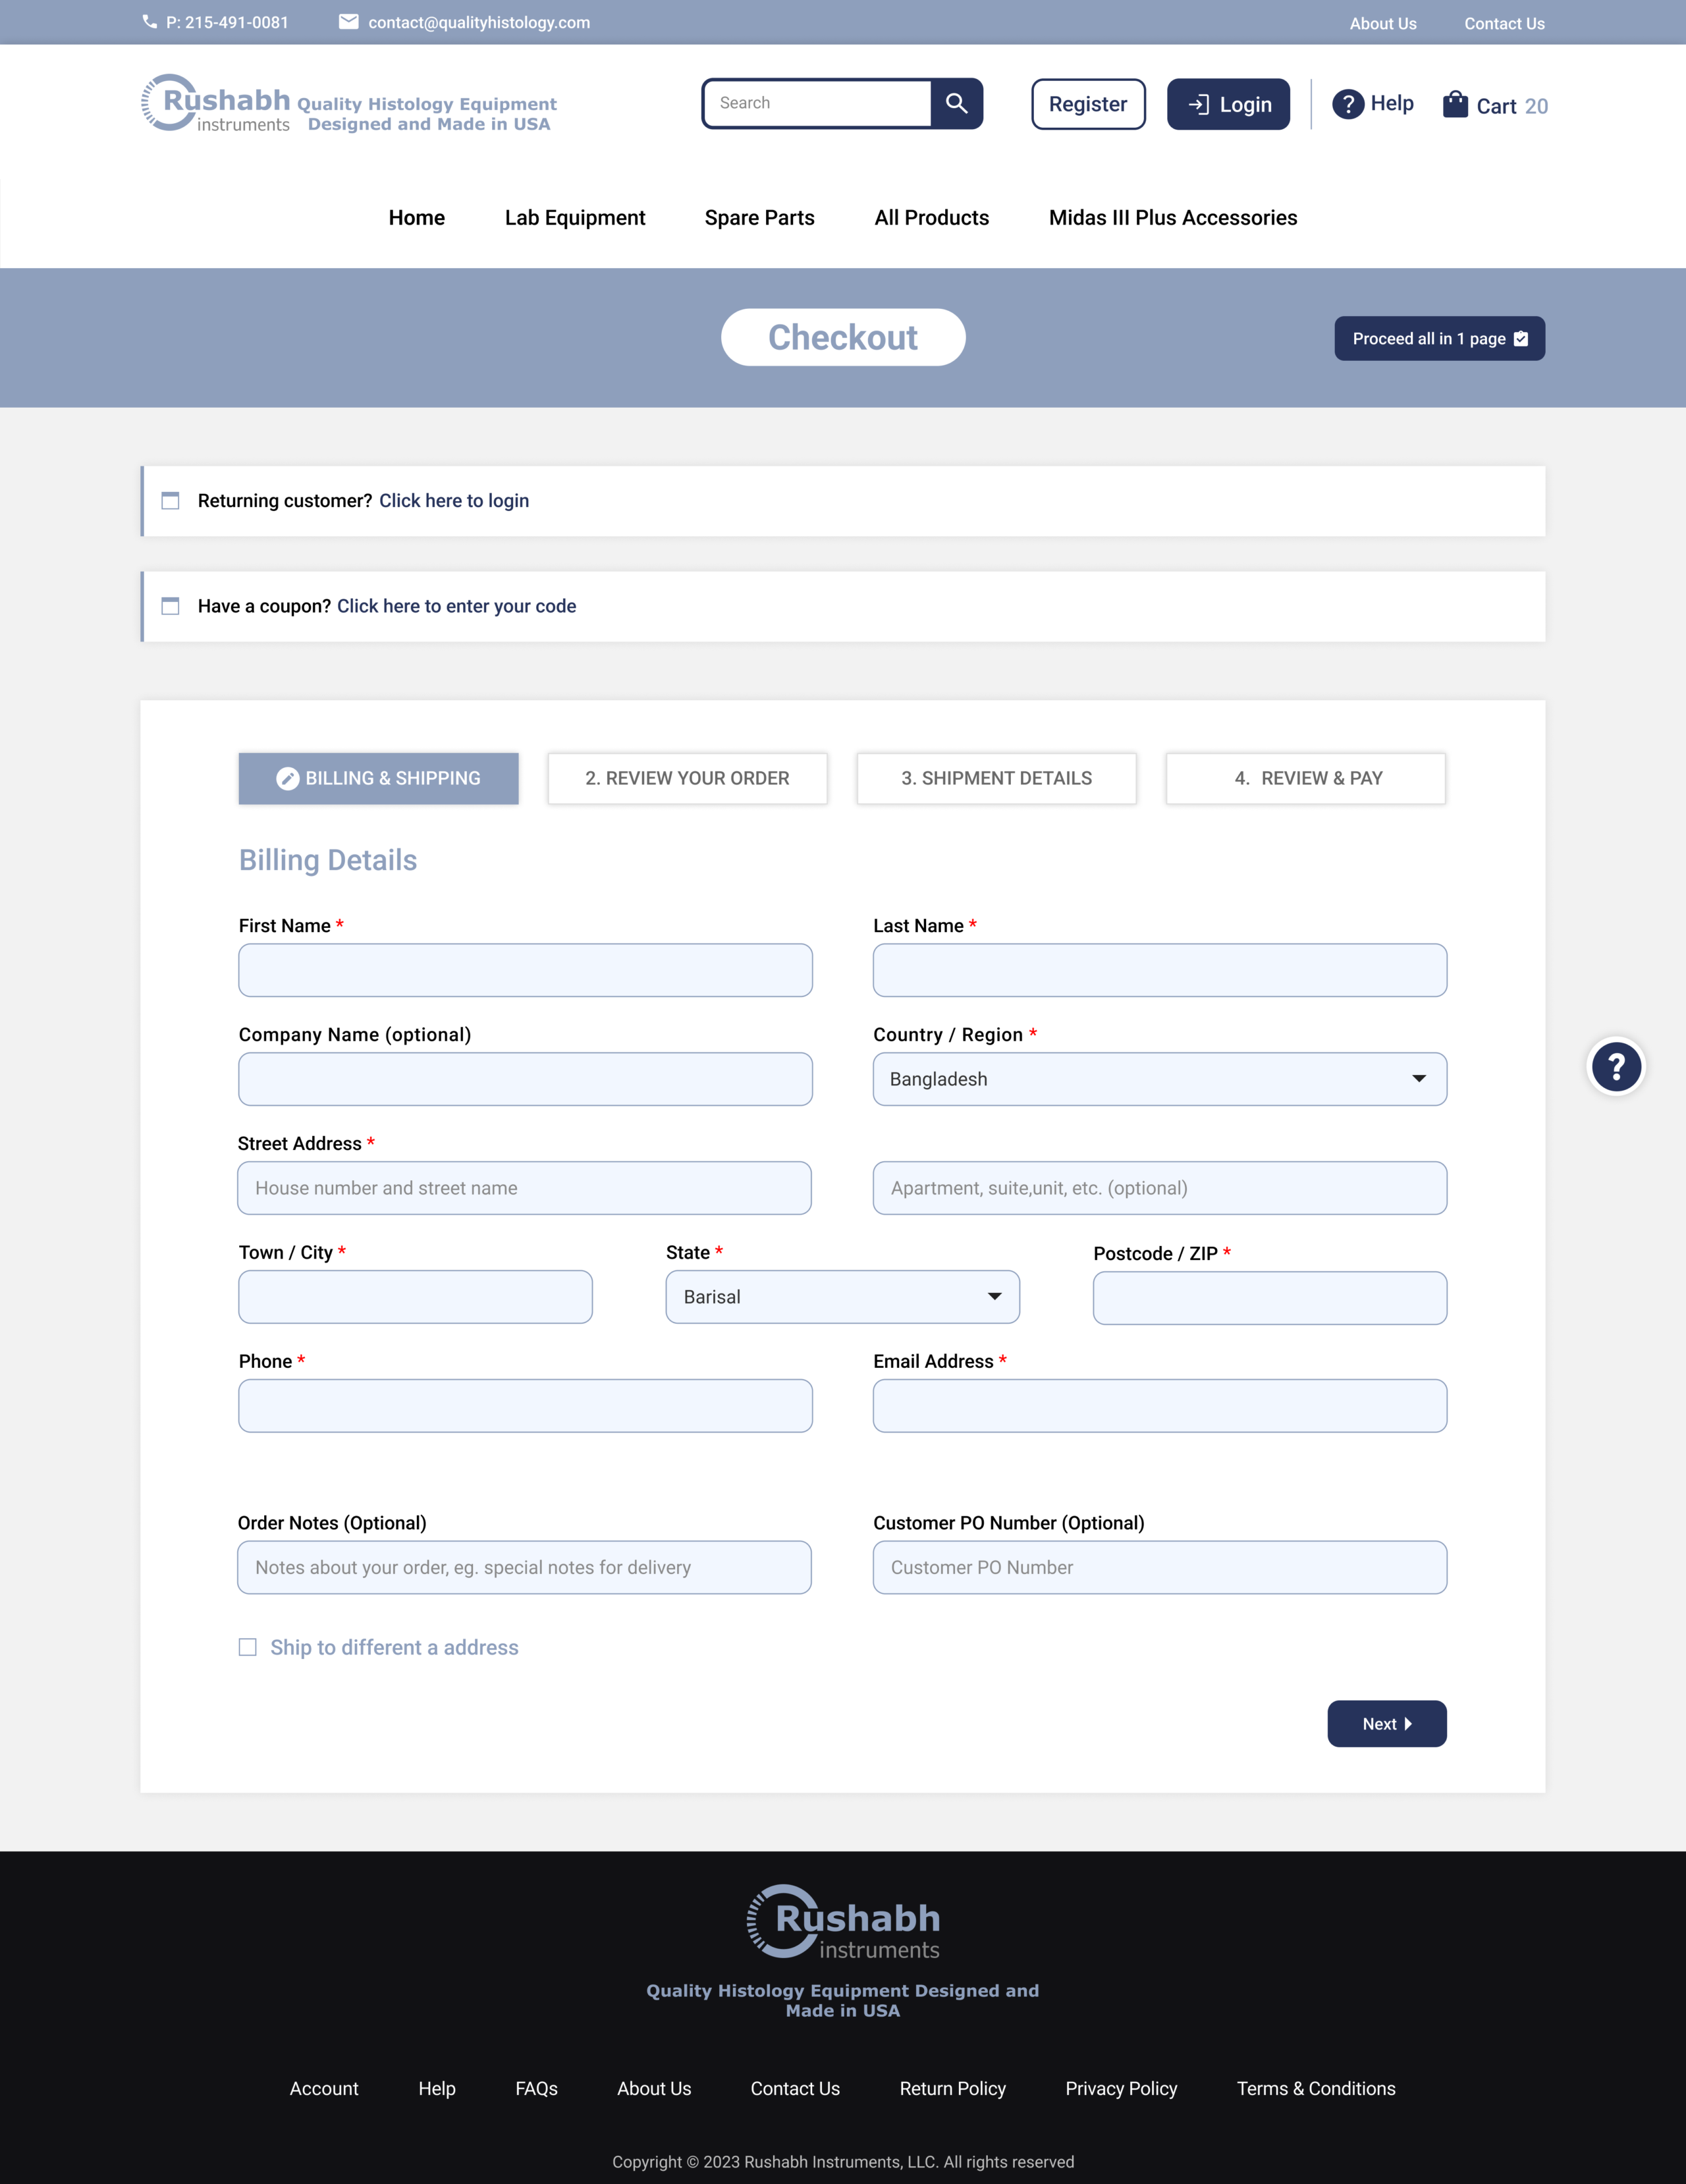Click the footer Rushabh Instruments logo
The width and height of the screenshot is (1686, 2184).
coord(842,1921)
